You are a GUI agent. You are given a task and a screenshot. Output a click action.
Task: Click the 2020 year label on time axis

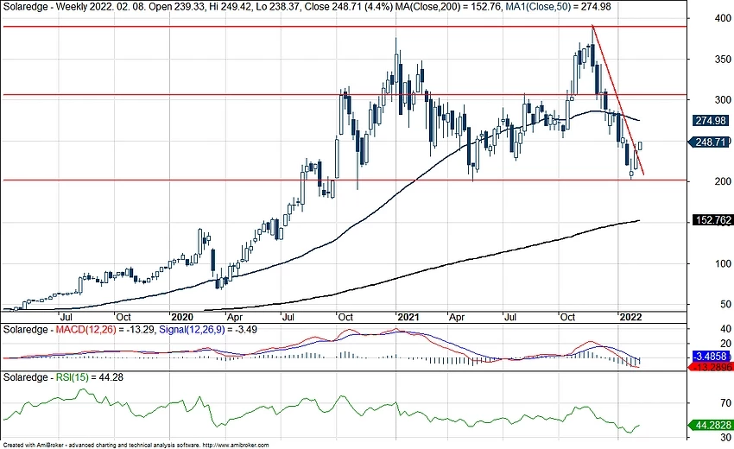pyautogui.click(x=182, y=318)
